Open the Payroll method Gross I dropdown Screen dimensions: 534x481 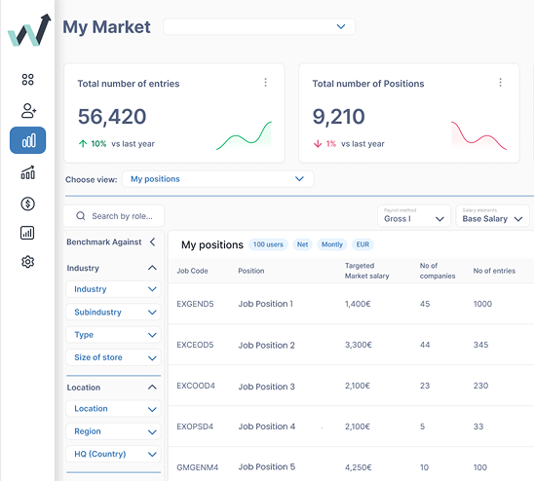tap(414, 216)
